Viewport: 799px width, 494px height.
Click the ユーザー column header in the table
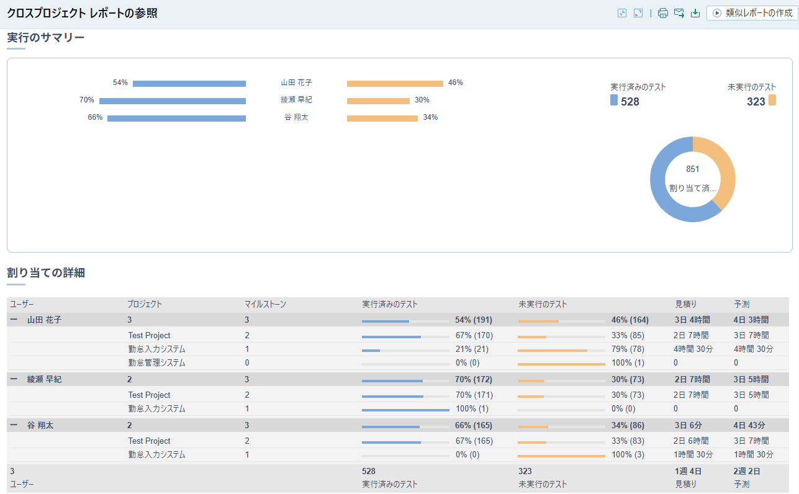click(22, 305)
